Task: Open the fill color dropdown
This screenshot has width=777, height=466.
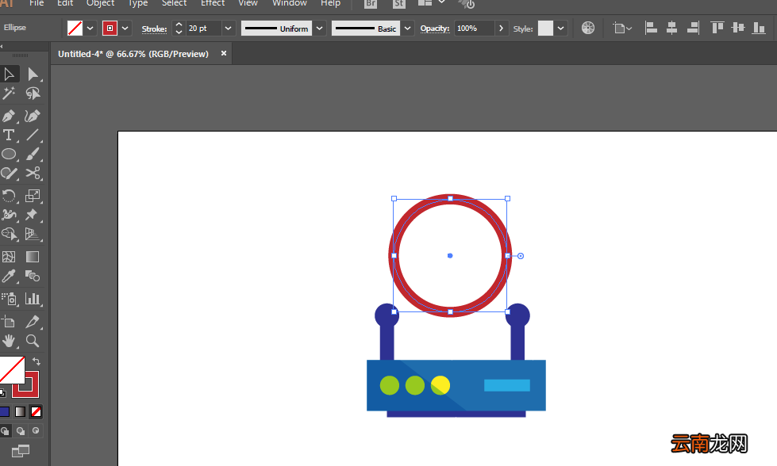Action: tap(90, 29)
